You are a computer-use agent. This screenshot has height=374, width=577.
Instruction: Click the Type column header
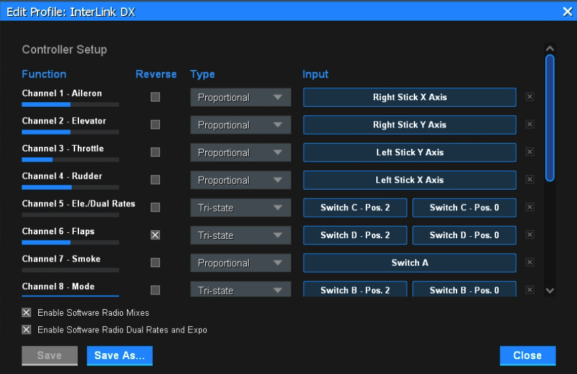[203, 74]
